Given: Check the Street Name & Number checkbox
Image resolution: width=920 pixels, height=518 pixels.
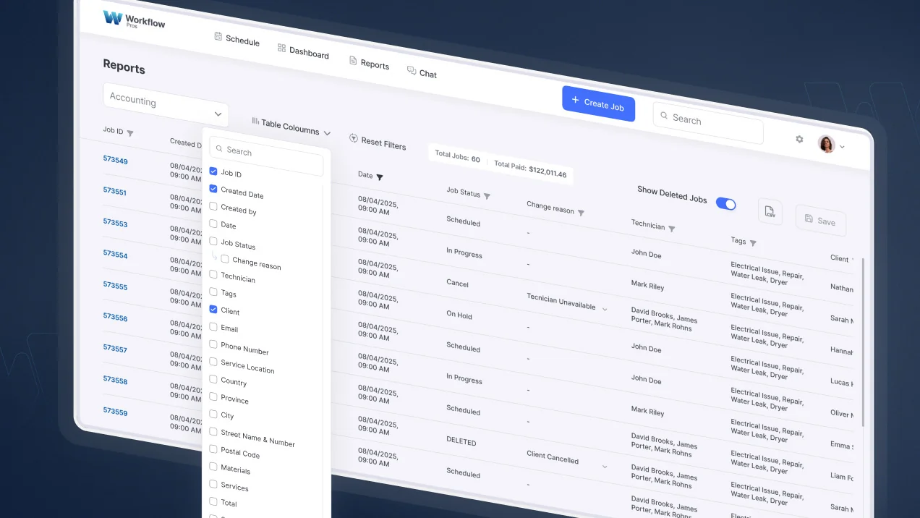Looking at the screenshot, I should click(x=213, y=431).
